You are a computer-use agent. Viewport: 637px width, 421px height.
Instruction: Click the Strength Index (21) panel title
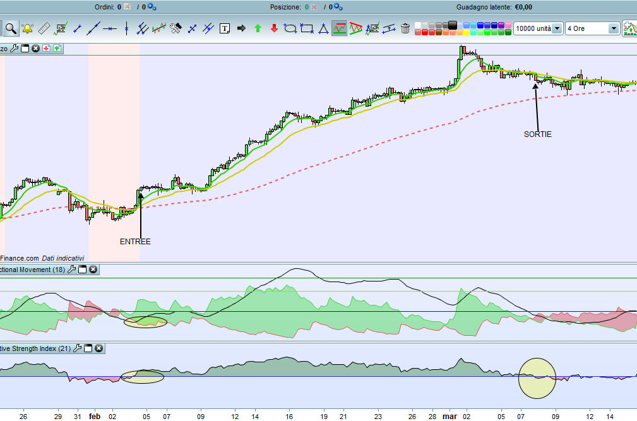(35, 348)
